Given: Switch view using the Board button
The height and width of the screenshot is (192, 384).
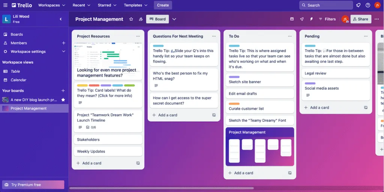Looking at the screenshot, I should coord(157,19).
